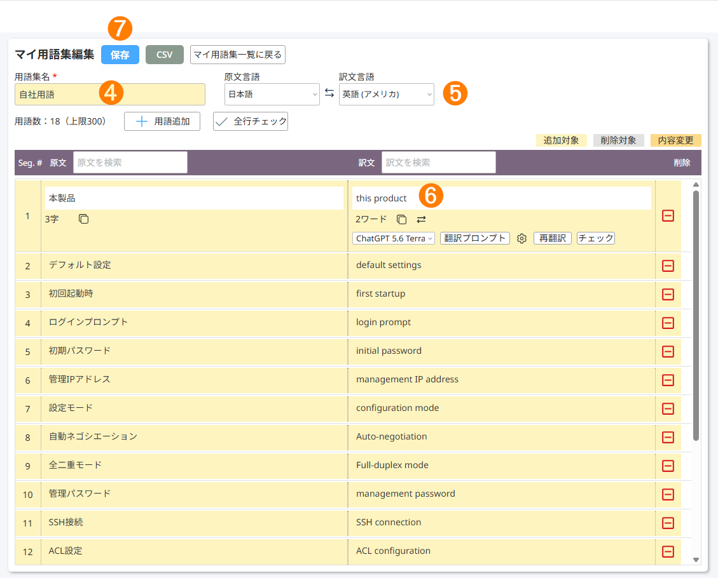The height and width of the screenshot is (578, 718).
Task: Delete the 初期パスワード row
Action: [x=668, y=352]
